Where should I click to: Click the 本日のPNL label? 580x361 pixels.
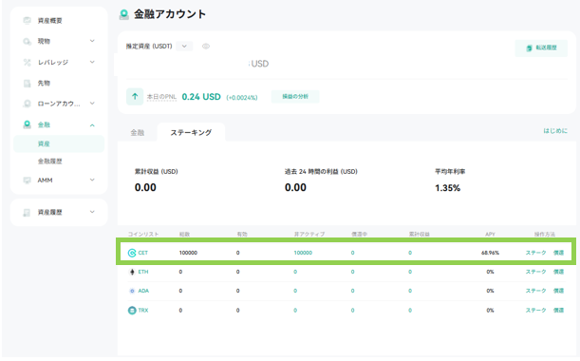[x=161, y=97]
